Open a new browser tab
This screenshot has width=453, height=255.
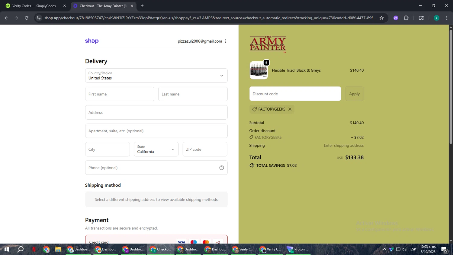[x=142, y=6]
